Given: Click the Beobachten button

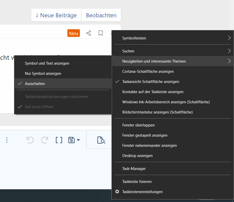Looking at the screenshot, I should (x=101, y=15).
